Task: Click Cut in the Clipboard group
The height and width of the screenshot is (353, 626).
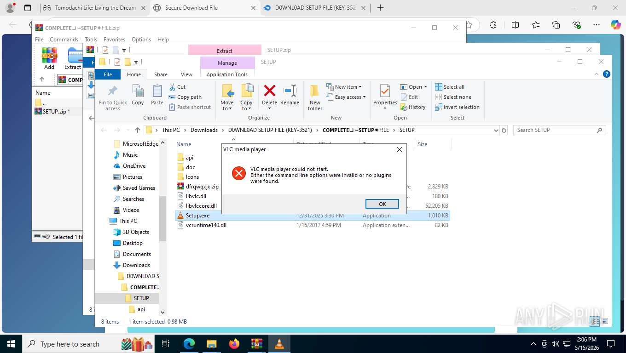Action: tap(177, 87)
